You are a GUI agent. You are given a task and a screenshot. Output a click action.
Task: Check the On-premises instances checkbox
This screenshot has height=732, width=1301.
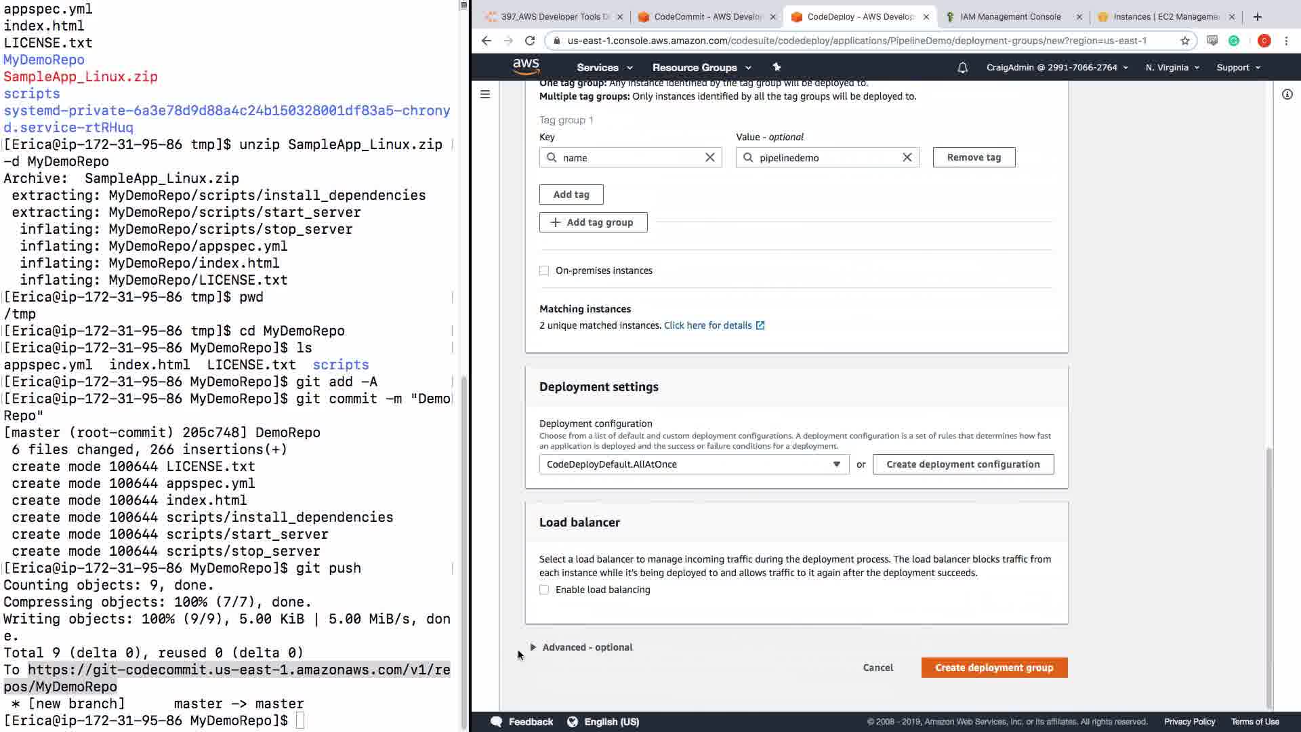(x=544, y=270)
